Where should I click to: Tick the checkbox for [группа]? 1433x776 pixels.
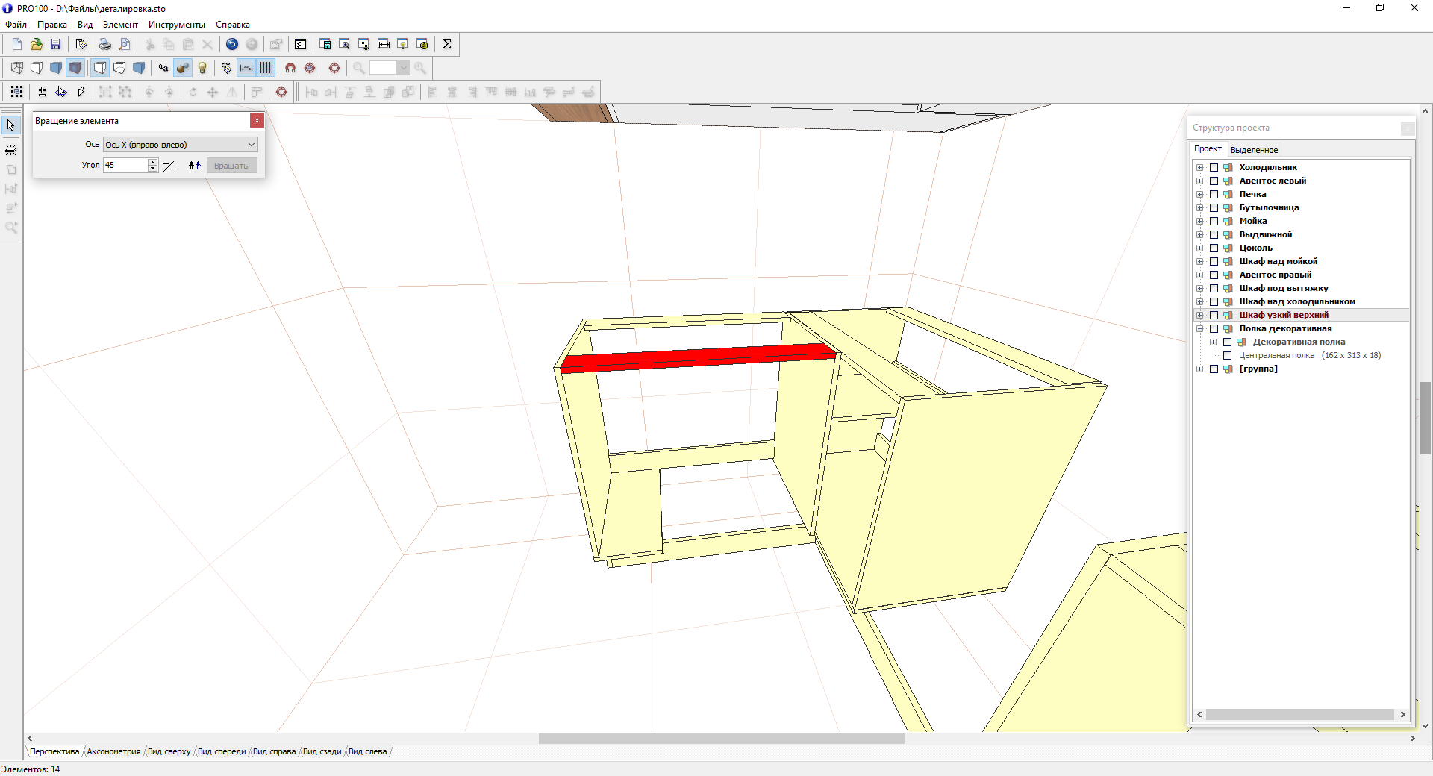1214,369
